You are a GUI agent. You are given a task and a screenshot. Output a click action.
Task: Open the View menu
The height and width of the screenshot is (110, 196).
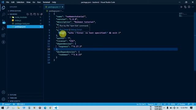tap(28, 2)
